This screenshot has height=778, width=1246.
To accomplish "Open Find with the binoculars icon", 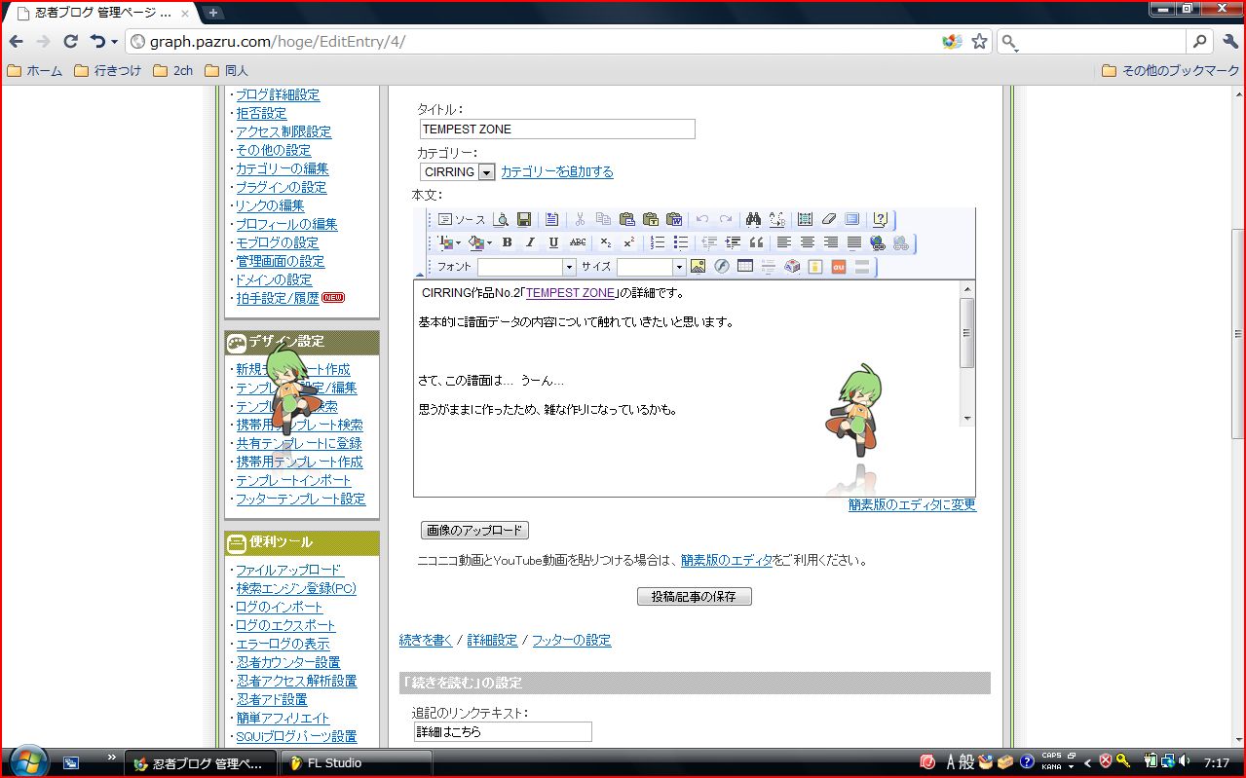I will click(753, 220).
